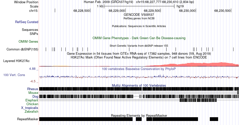
Task: Click the X_tropicalis alignment label
Action: [30, 108]
